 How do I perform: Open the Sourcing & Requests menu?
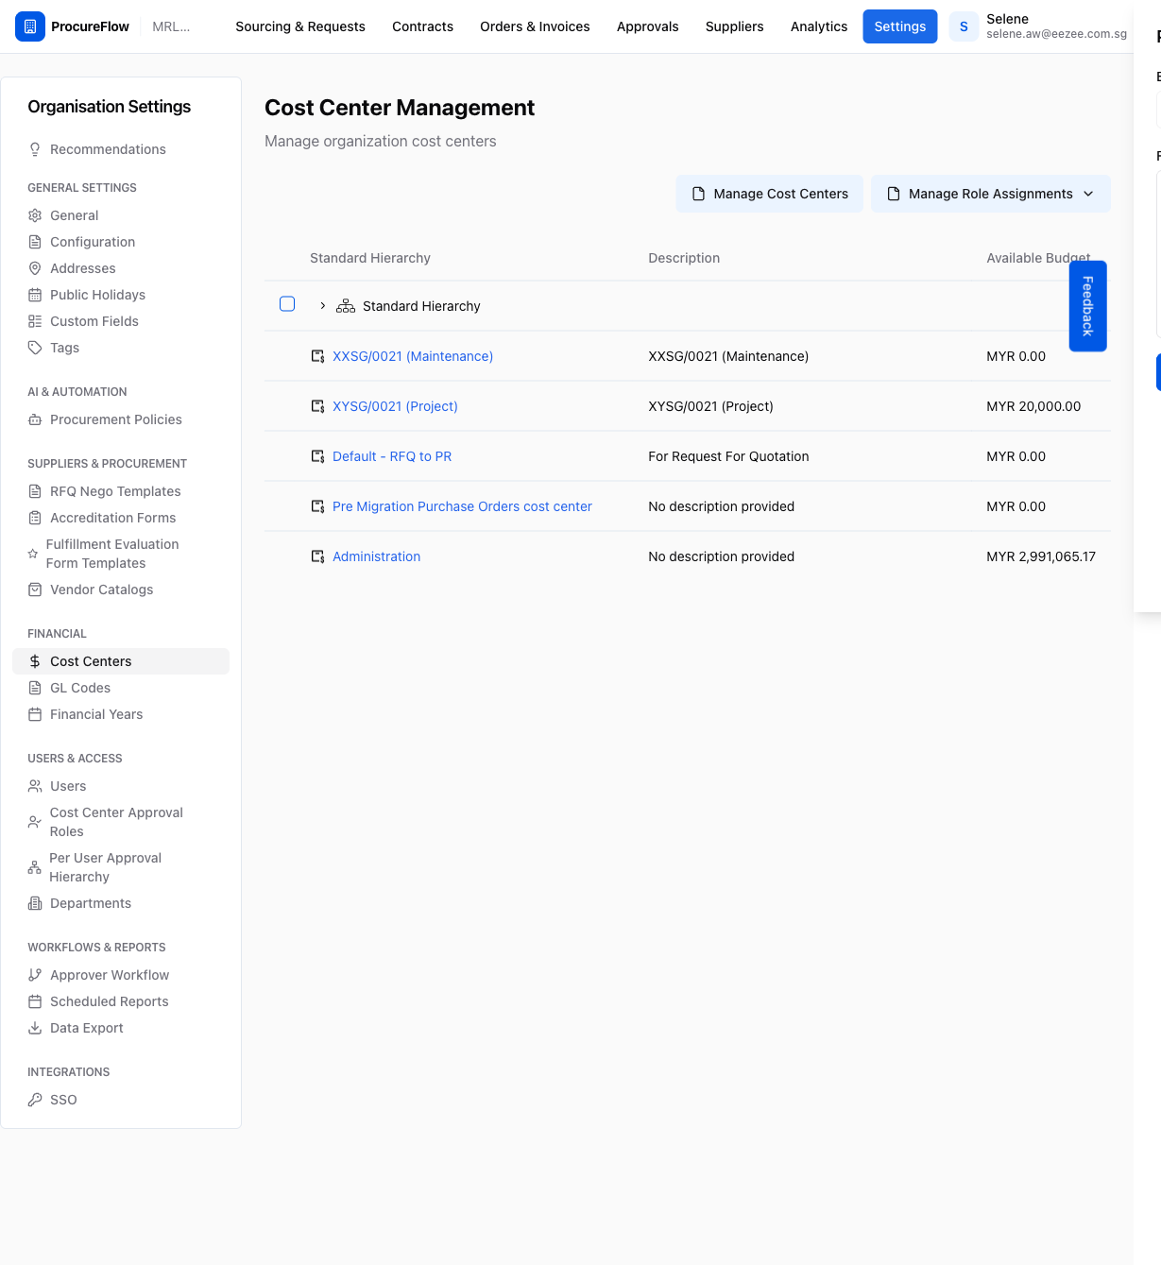[x=300, y=26]
